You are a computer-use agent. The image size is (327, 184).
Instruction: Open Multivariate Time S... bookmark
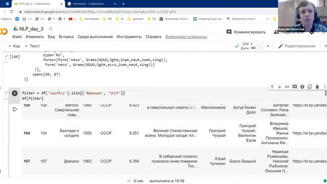pos(175,19)
